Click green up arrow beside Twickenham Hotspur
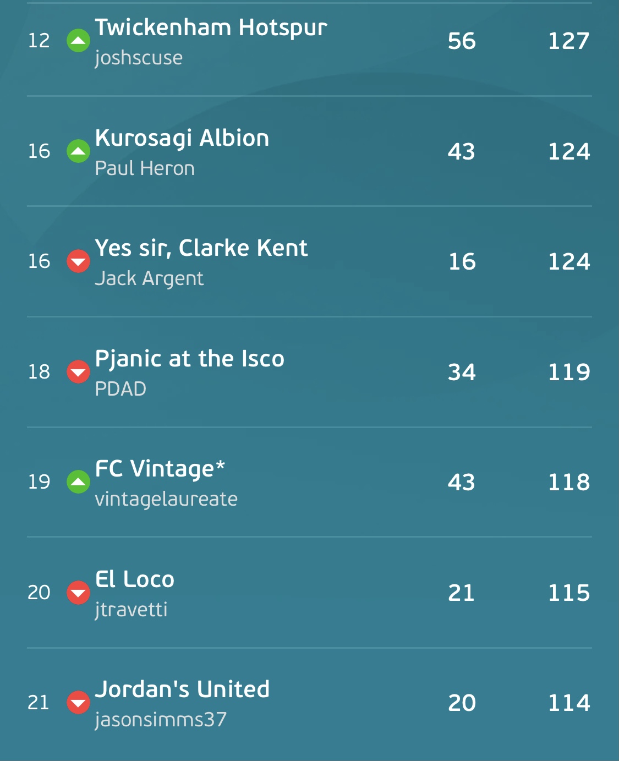This screenshot has height=761, width=619. tap(78, 41)
